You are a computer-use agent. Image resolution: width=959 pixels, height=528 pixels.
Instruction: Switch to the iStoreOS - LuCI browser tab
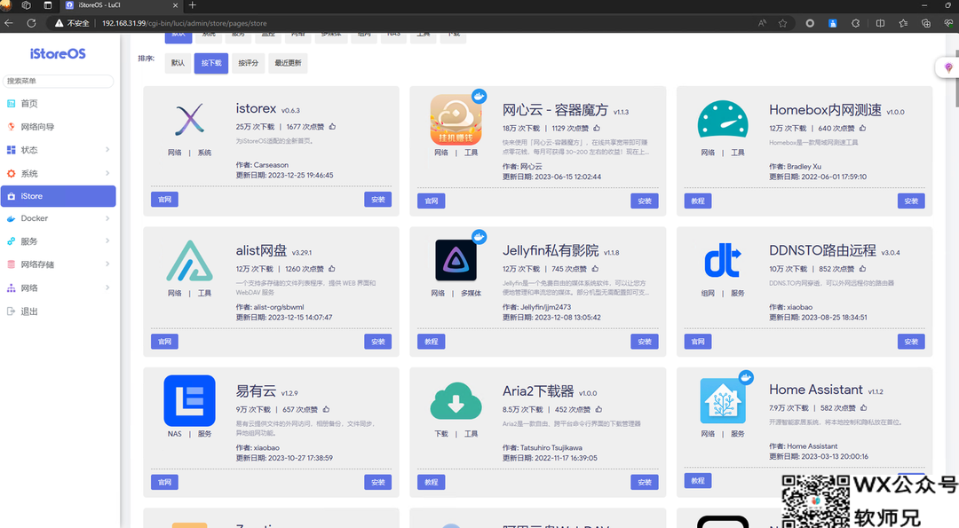coord(120,5)
